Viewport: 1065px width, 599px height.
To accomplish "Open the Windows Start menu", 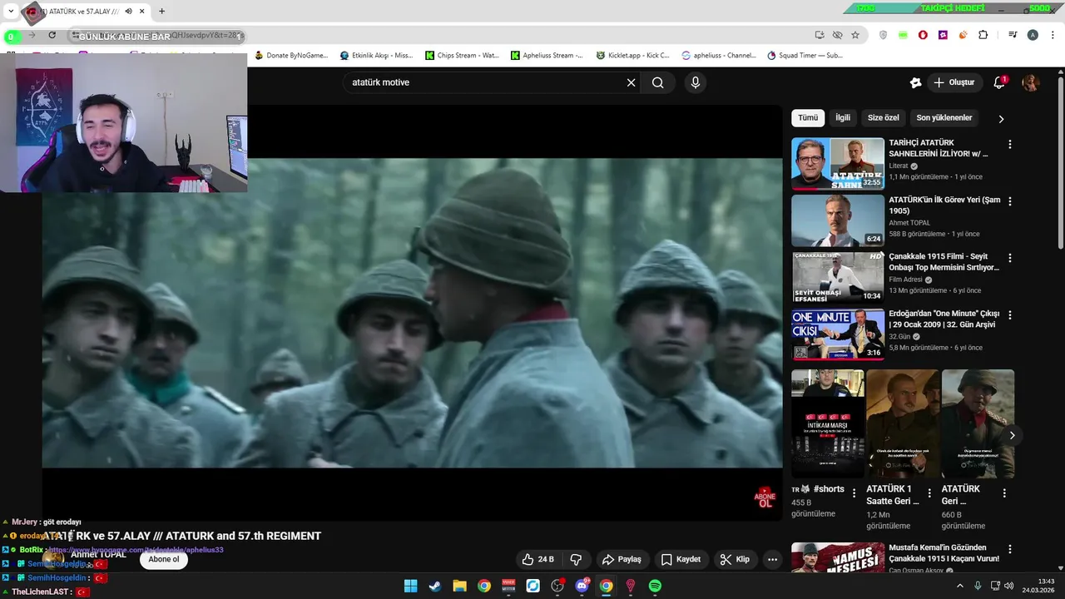I will click(x=410, y=586).
